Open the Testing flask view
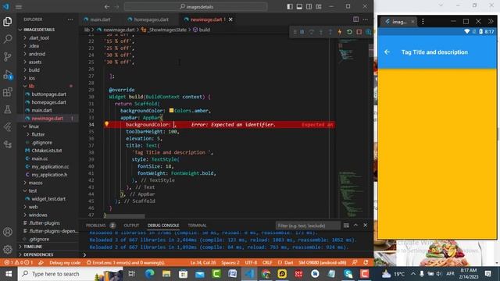 (8, 109)
